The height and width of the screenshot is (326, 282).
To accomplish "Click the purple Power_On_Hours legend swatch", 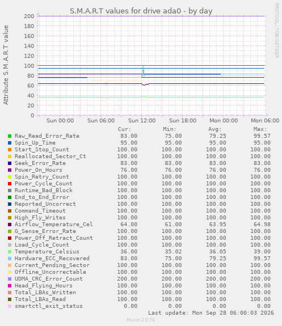I will tap(10, 170).
